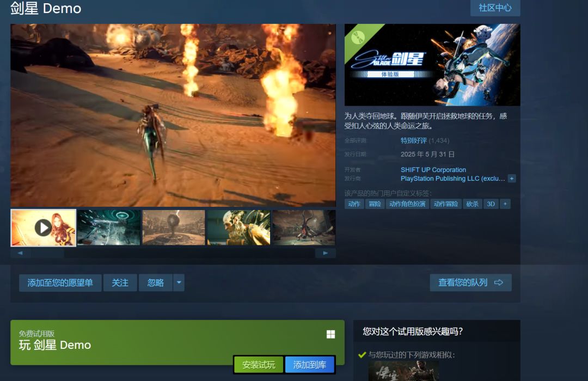Click the green checkmark beside 与您玩过的下列游戏相似
Viewport: 588px width, 381px height.
(x=362, y=355)
